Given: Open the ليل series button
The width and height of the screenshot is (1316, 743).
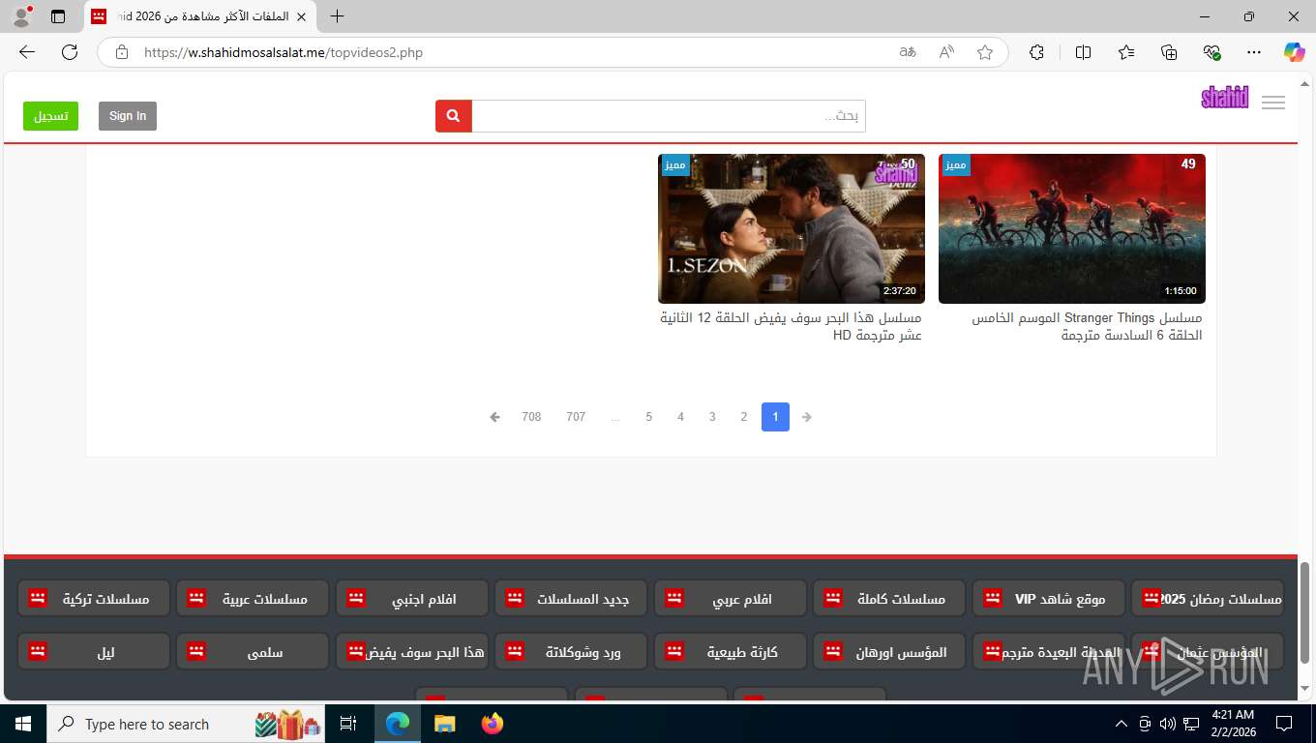Looking at the screenshot, I should (x=94, y=651).
